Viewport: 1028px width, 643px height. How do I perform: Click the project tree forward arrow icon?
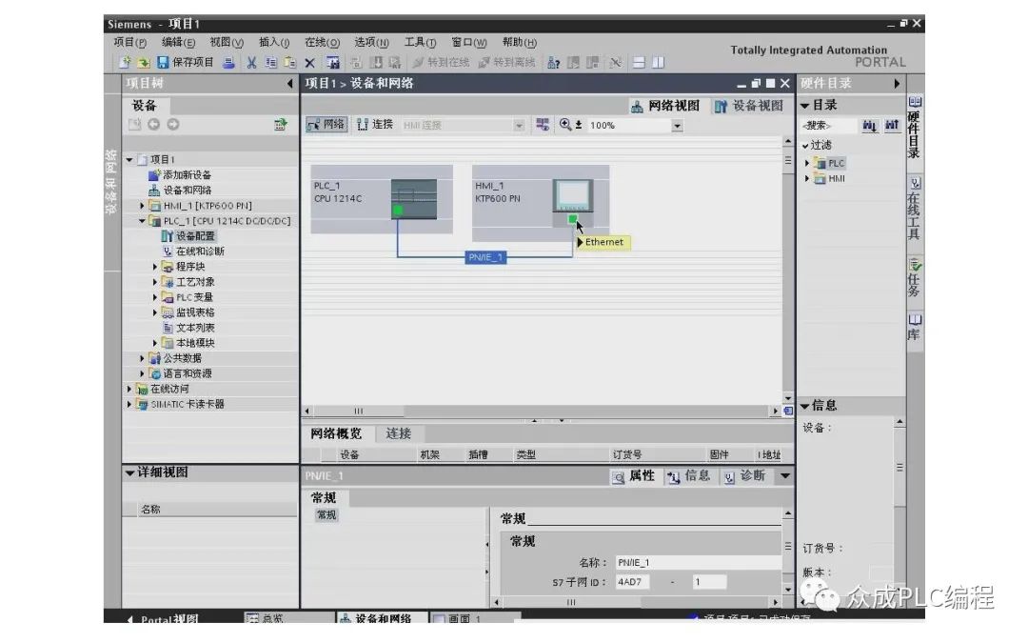[x=172, y=124]
